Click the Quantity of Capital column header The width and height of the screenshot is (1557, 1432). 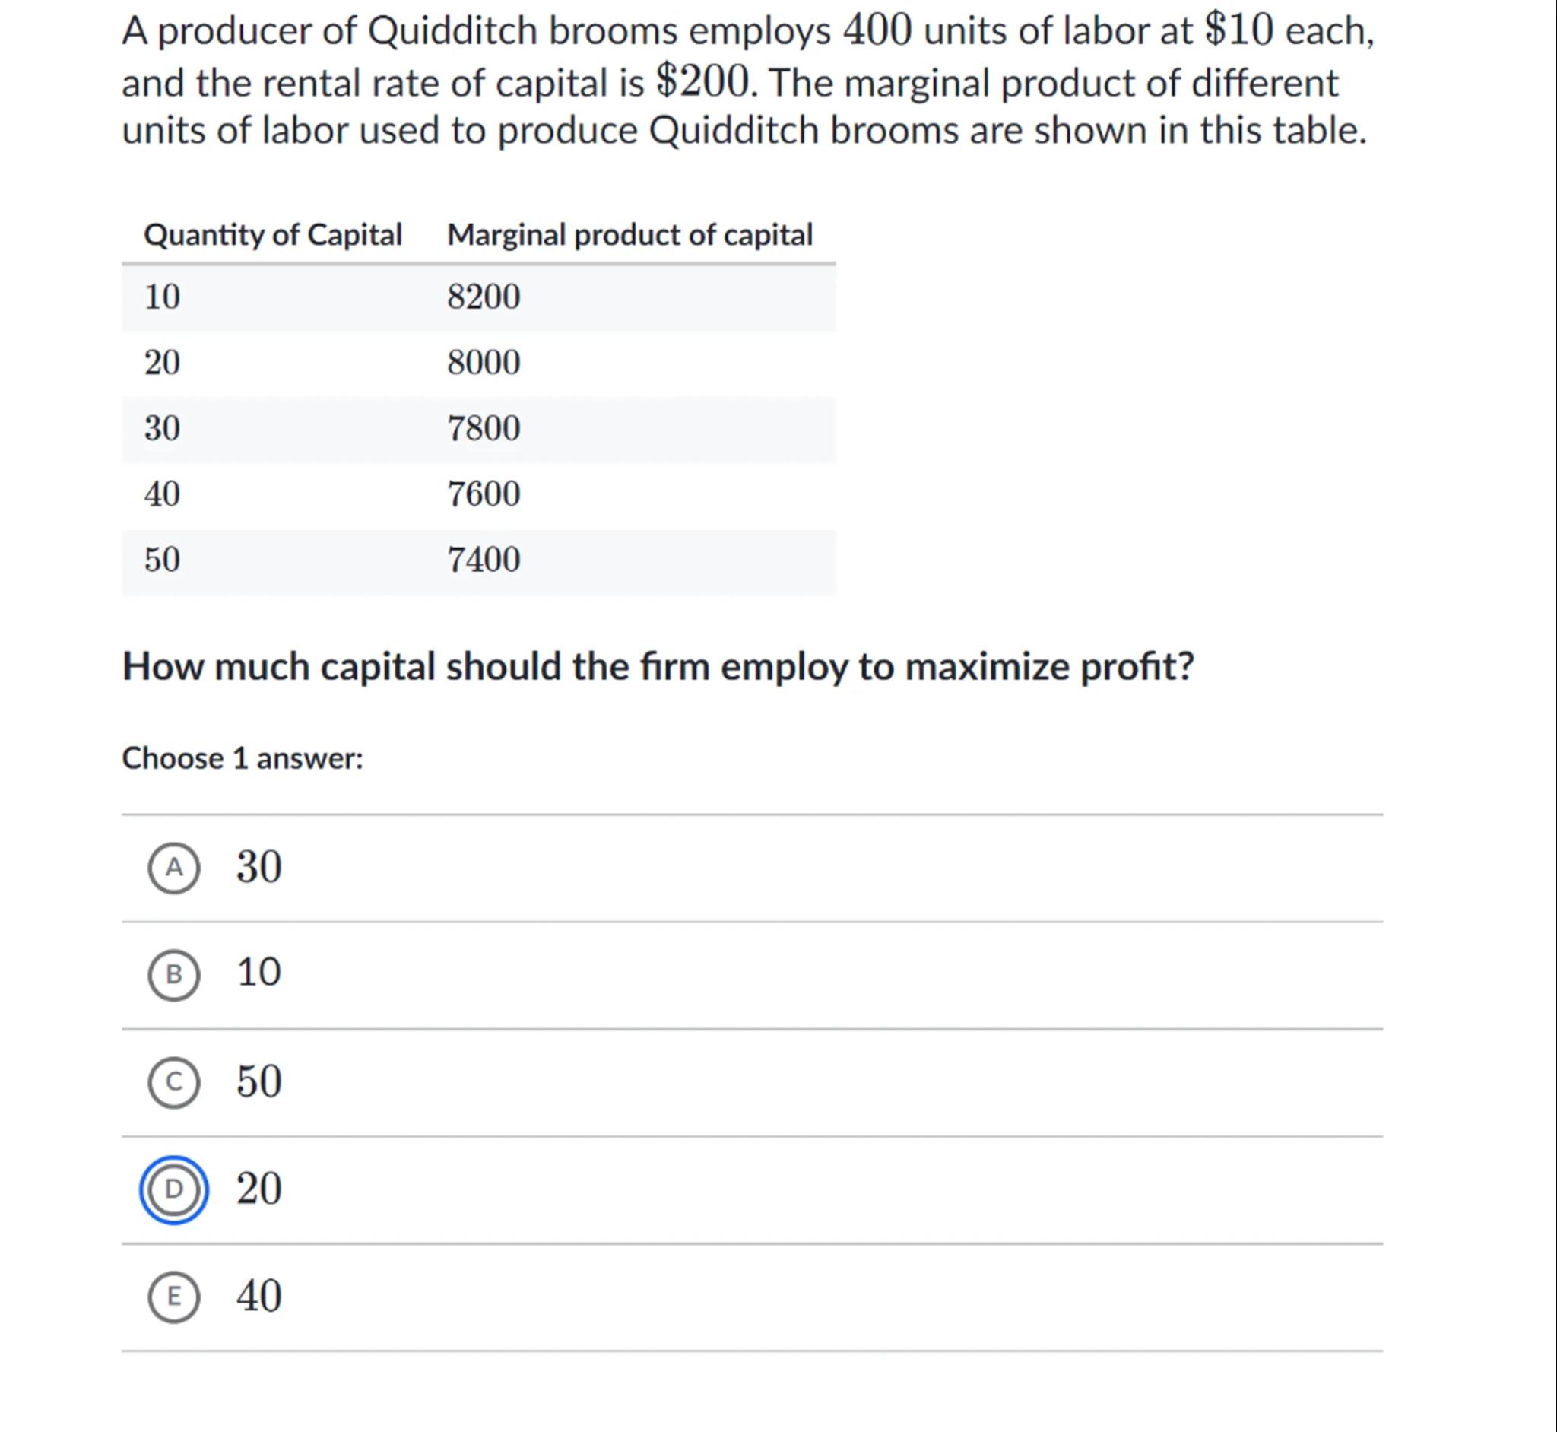tap(273, 235)
